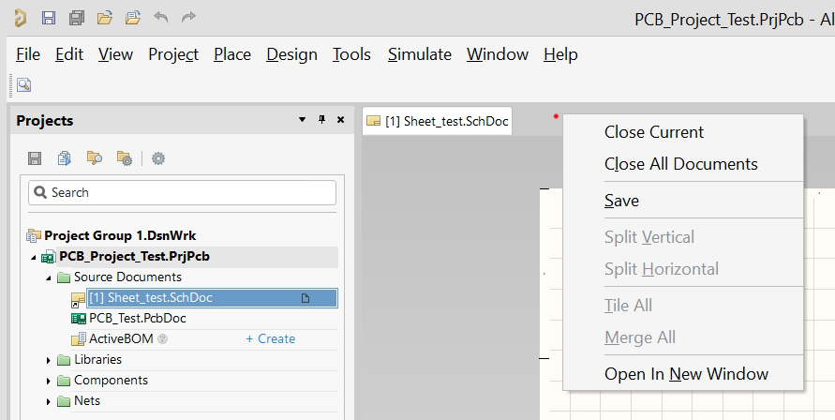Click the magnifier document toolbar icon

click(24, 84)
